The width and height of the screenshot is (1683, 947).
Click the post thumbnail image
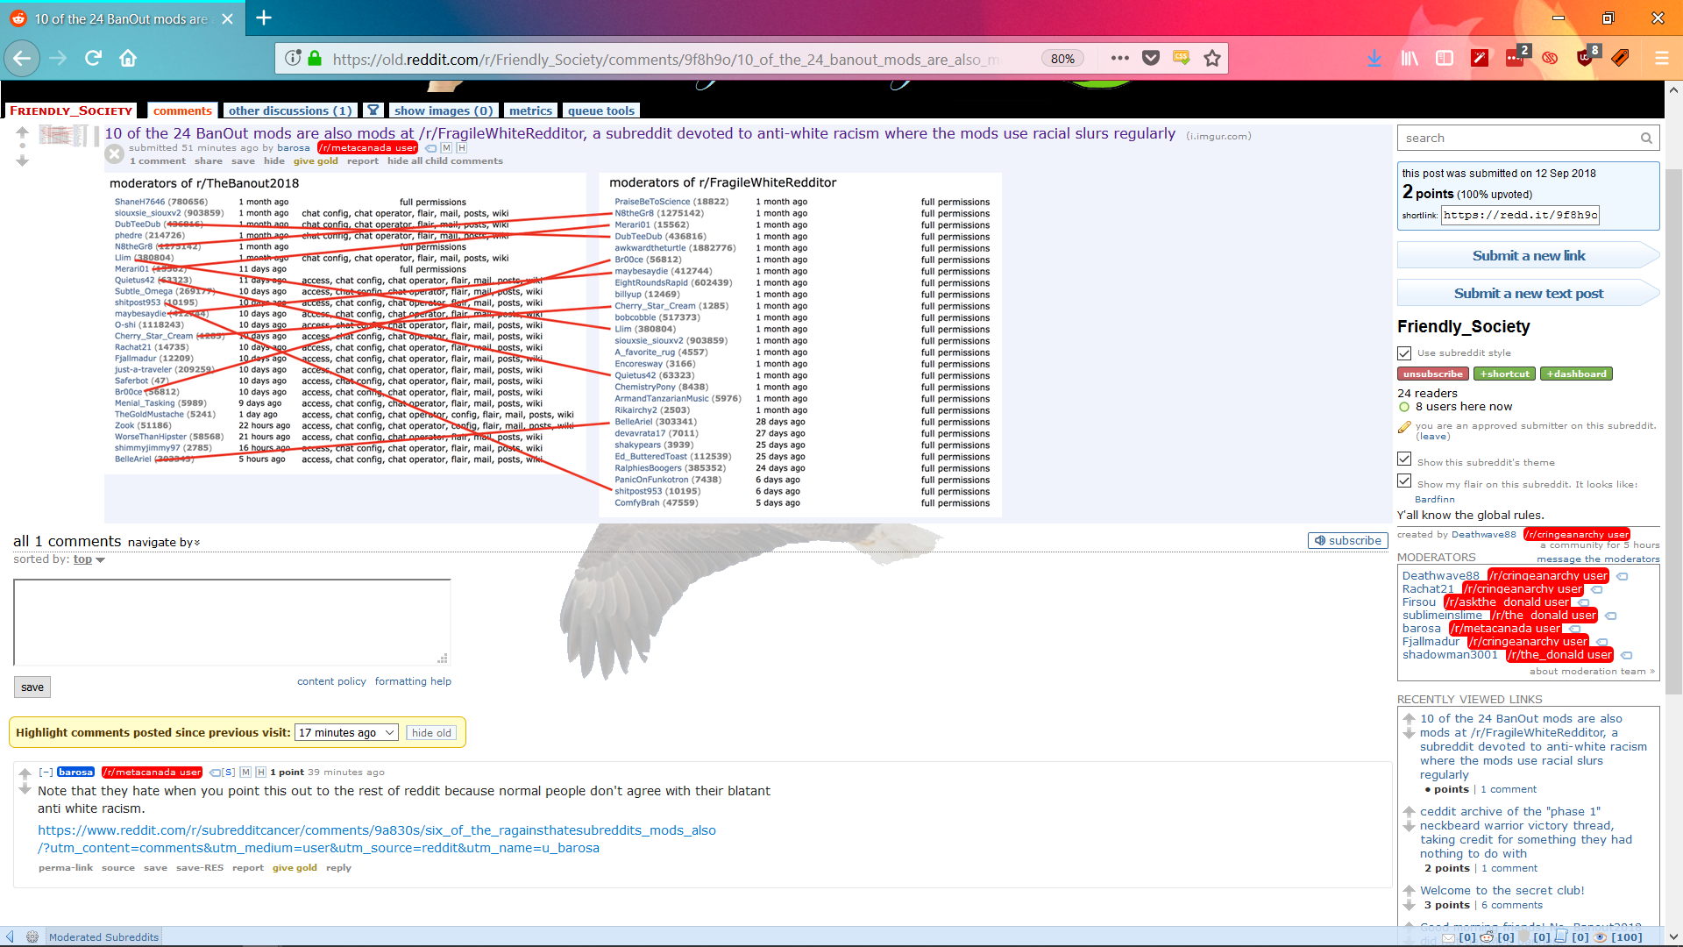64,135
